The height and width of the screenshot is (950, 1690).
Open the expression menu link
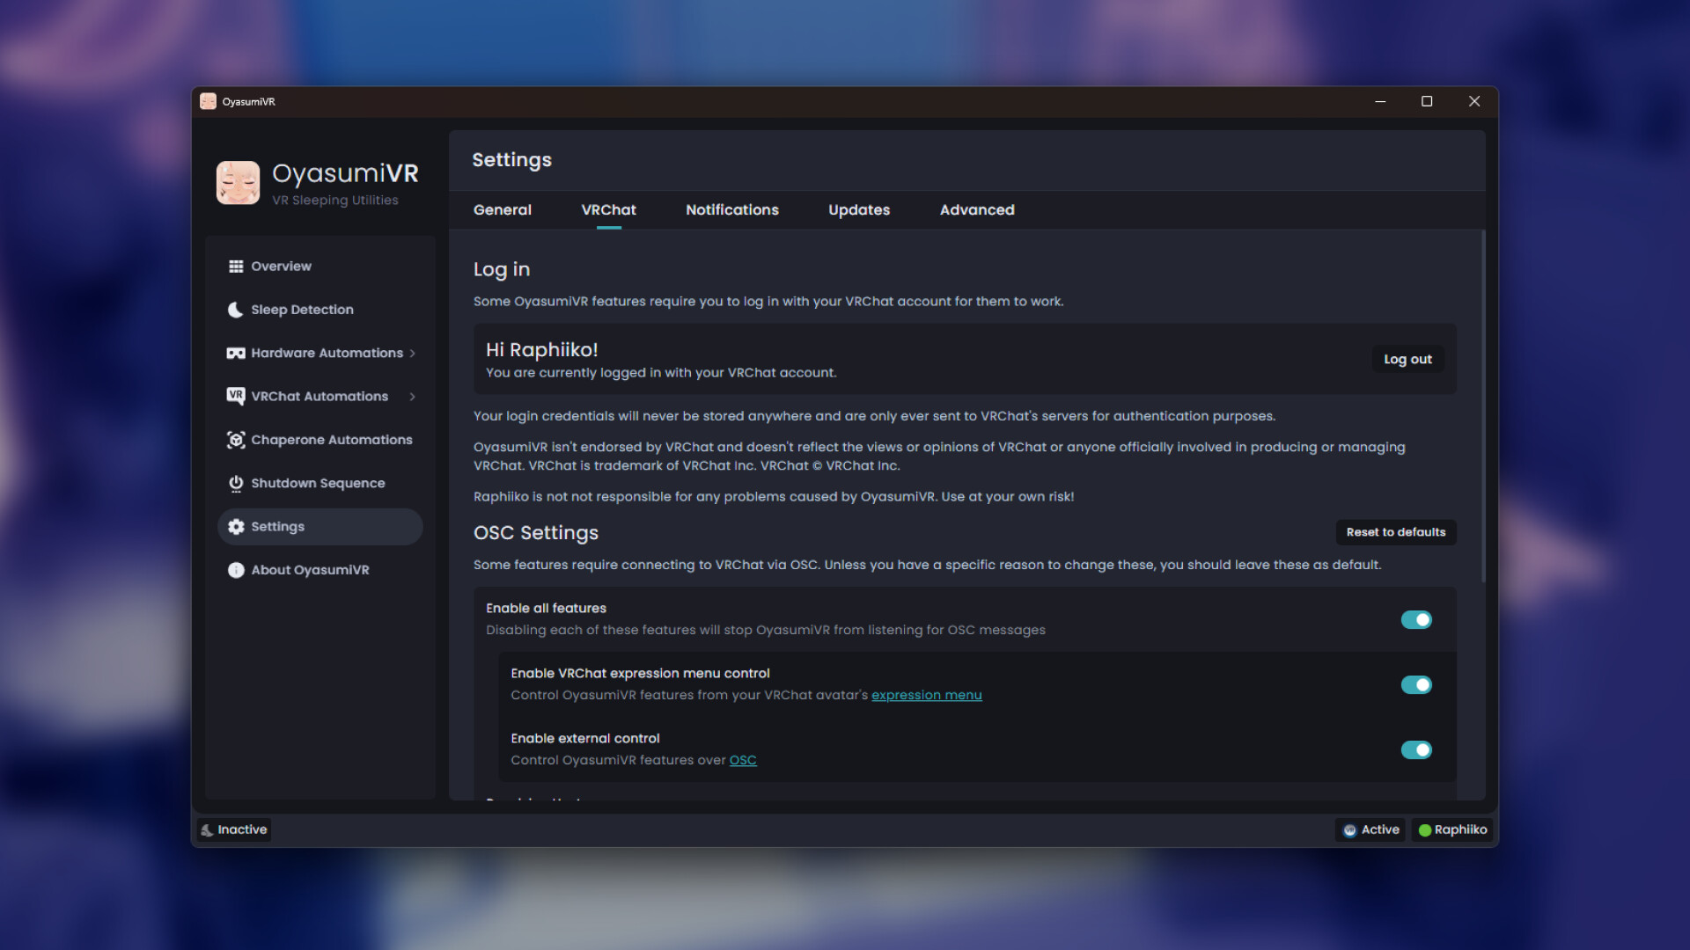click(926, 695)
